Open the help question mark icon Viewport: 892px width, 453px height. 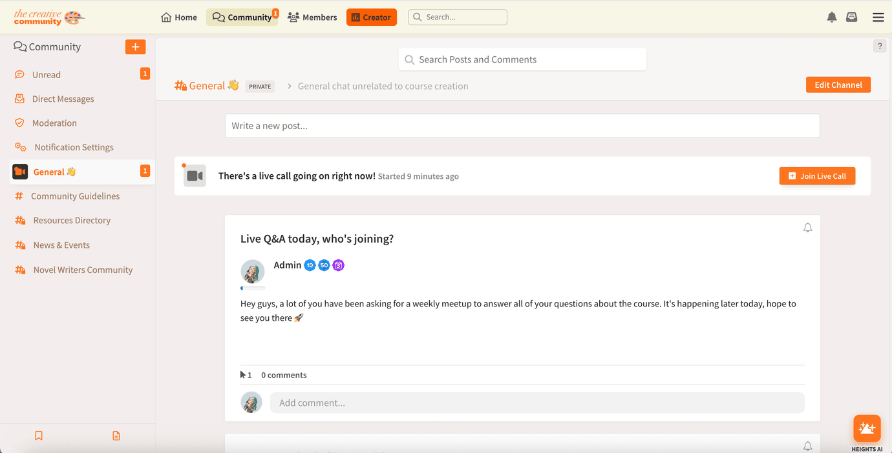[x=880, y=46]
